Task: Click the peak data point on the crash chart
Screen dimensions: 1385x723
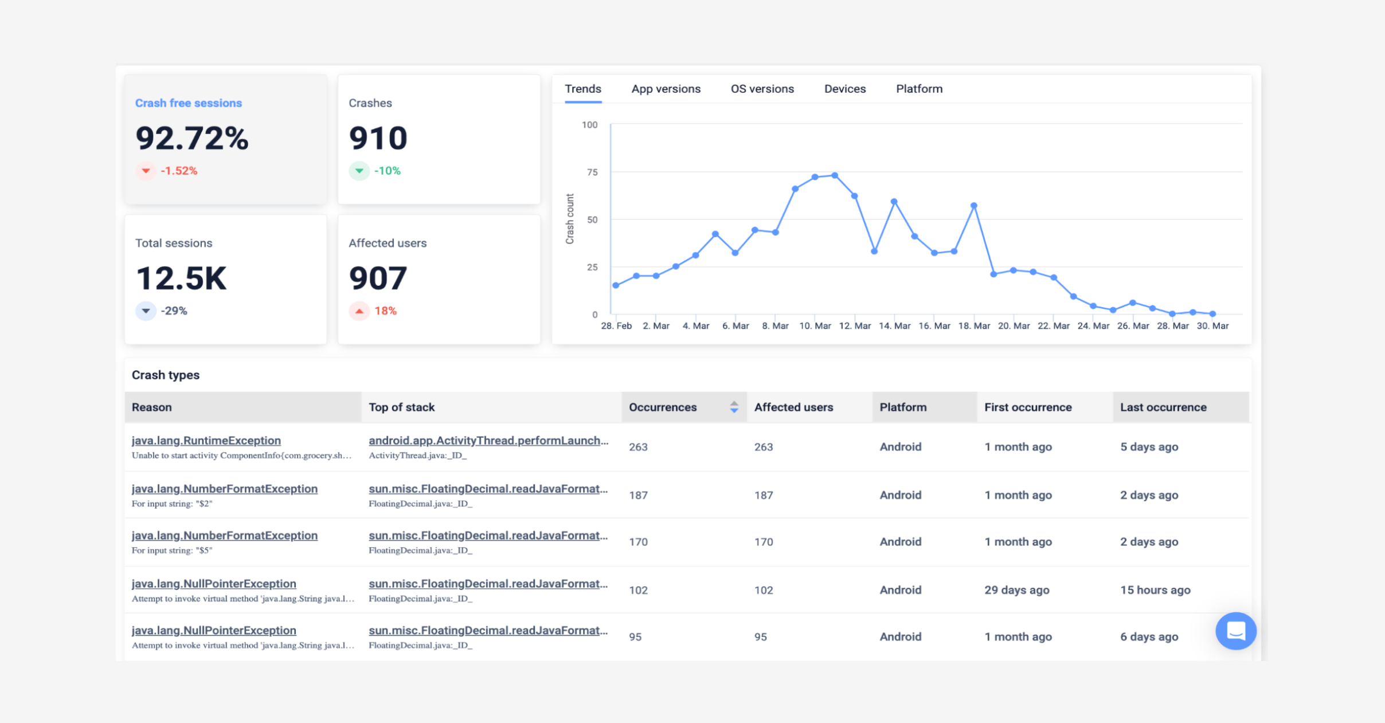Action: point(834,175)
